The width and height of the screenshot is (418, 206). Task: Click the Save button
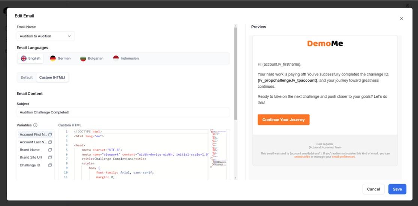397,189
